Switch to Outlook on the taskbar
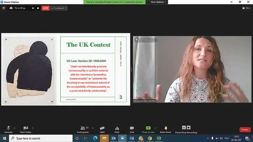Viewport: 253px width, 142px height. (x=113, y=138)
